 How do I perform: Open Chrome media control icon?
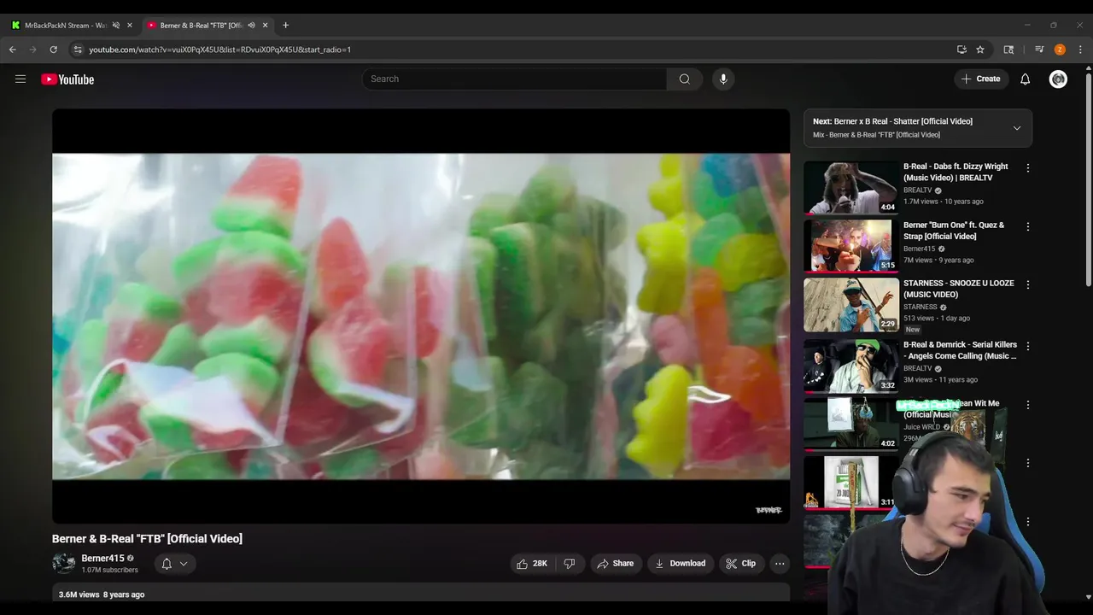click(1039, 50)
